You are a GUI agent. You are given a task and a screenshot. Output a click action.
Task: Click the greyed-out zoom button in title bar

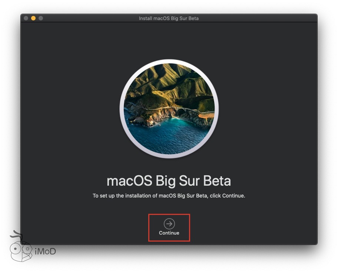coord(41,18)
